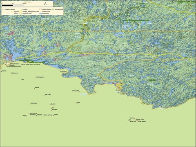The height and width of the screenshot is (147, 196).
Task: Click the 'Rauch' place label
Action: (24, 115)
